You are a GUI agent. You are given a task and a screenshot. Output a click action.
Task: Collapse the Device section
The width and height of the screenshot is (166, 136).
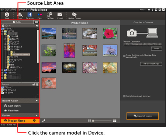pyautogui.click(x=37, y=115)
